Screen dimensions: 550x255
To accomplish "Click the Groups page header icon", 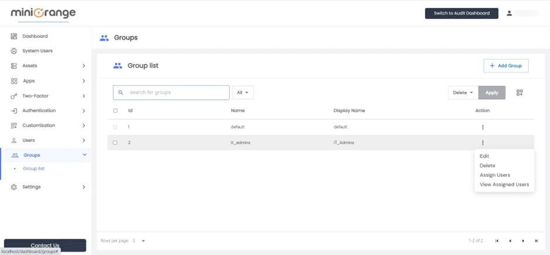I will tap(104, 38).
